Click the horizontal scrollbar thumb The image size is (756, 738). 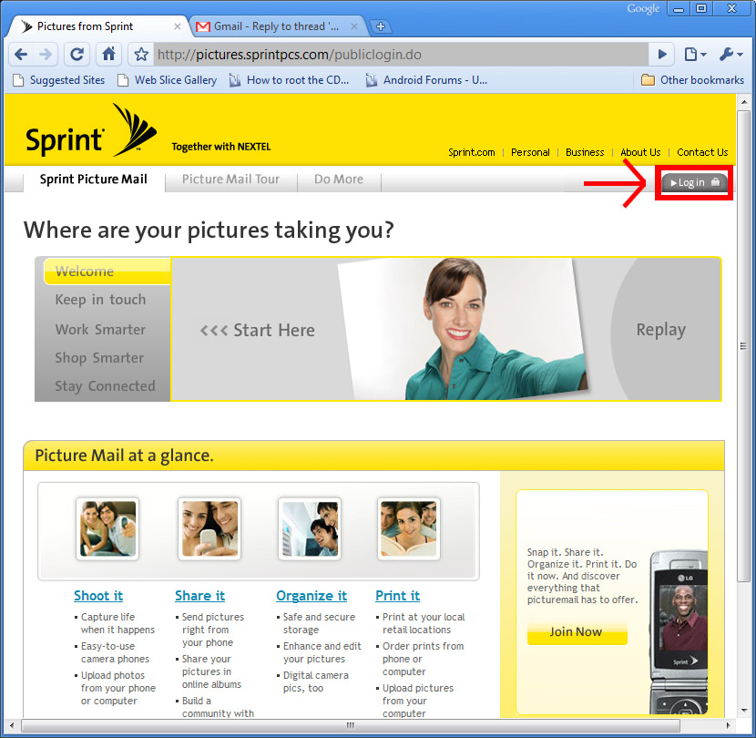(x=351, y=725)
